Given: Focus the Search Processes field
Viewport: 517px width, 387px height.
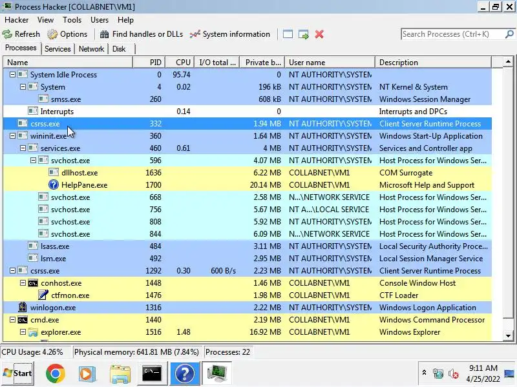Looking at the screenshot, I should click(x=453, y=34).
